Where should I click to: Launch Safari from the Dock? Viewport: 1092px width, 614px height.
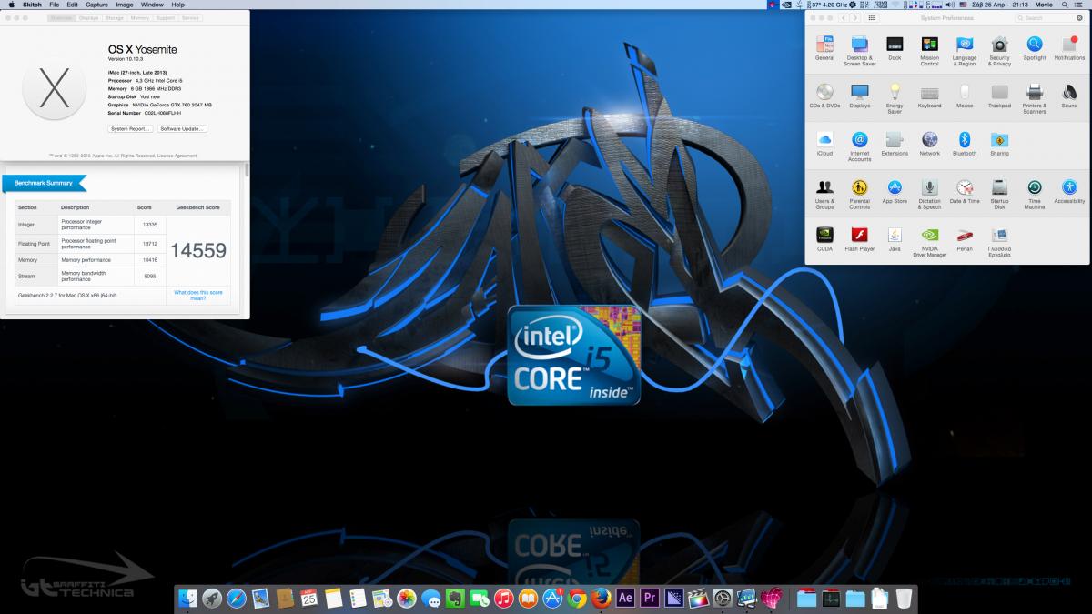click(237, 598)
